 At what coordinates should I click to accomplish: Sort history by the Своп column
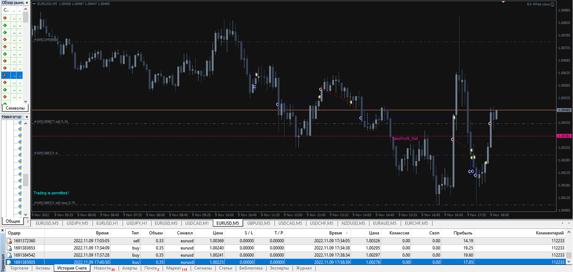(x=427, y=233)
